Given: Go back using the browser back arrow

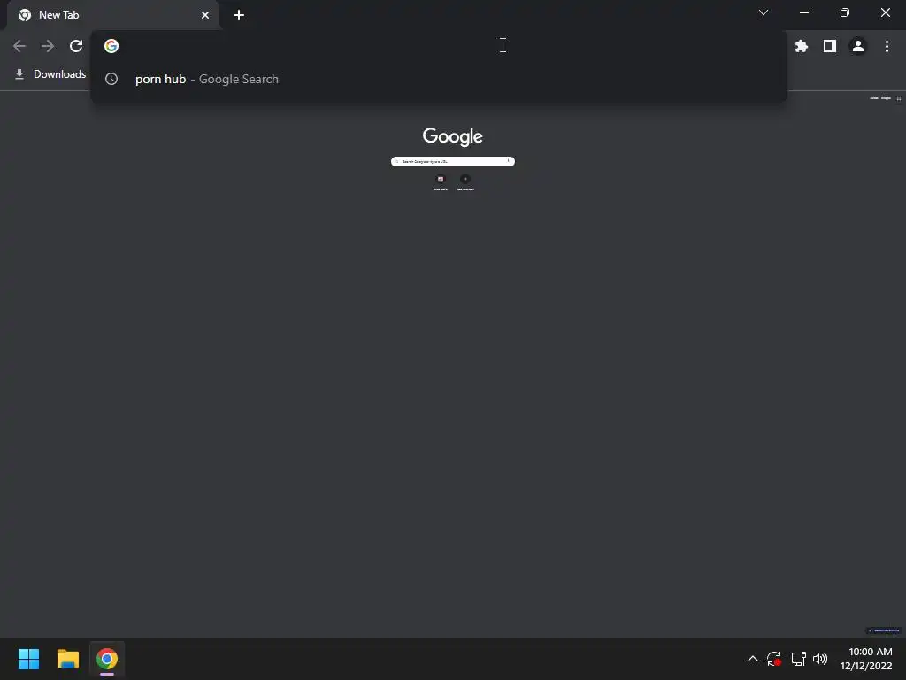Looking at the screenshot, I should click(x=19, y=46).
